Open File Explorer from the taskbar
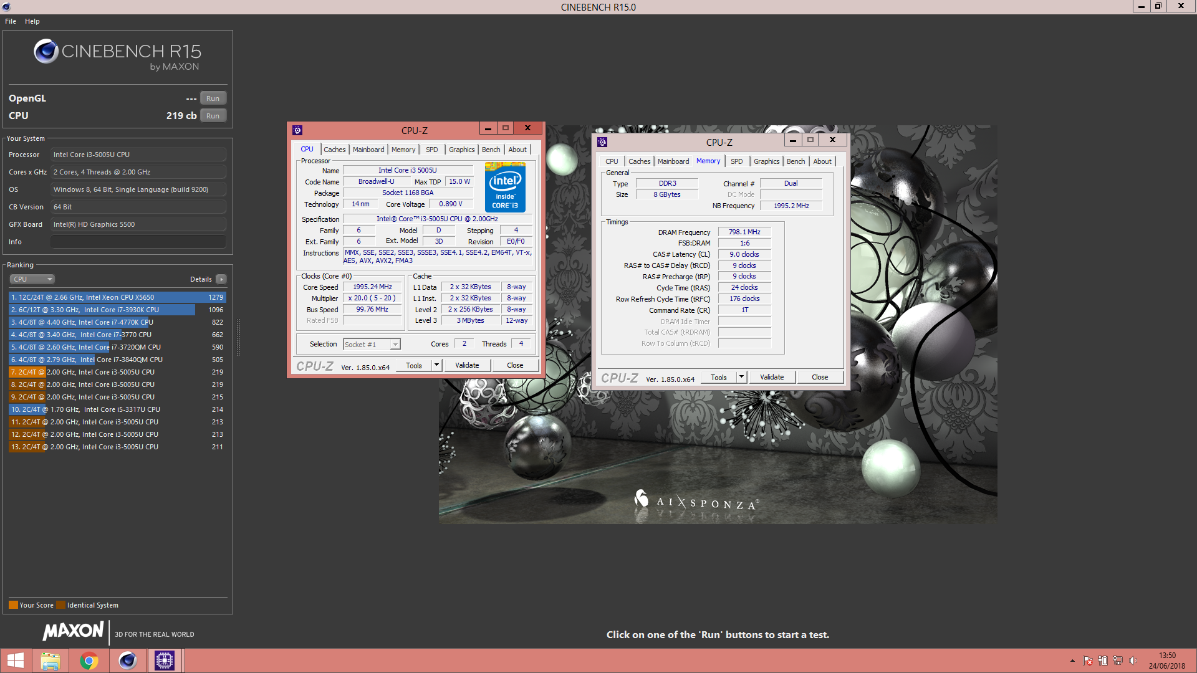This screenshot has height=673, width=1197. pyautogui.click(x=50, y=661)
